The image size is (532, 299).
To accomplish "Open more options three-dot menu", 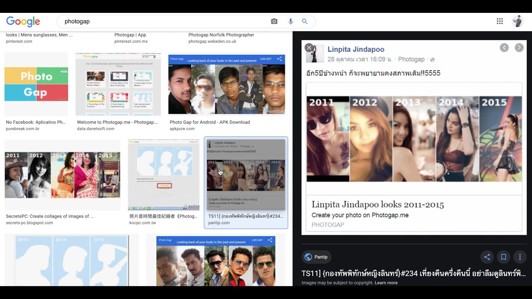I will click(520, 257).
